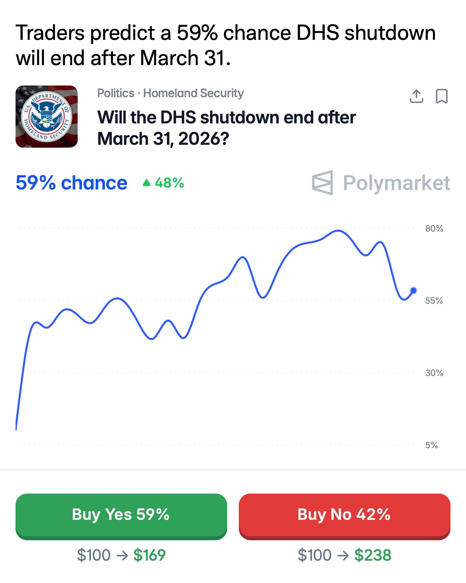The height and width of the screenshot is (583, 466).
Task: Click the $238 payout under Buy No
Action: (373, 555)
